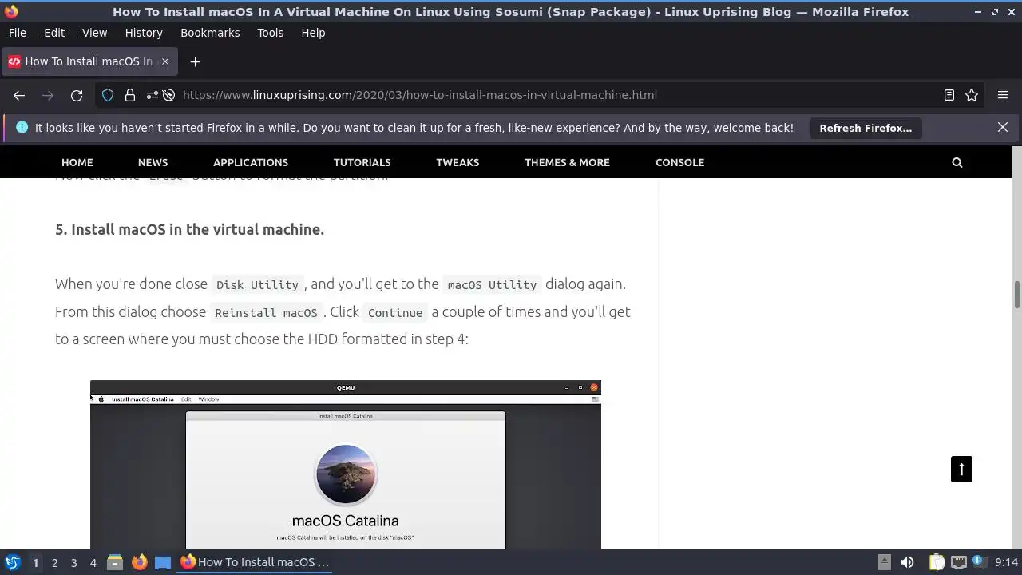The height and width of the screenshot is (575, 1022).
Task: Click the 'Continue' code text
Action: point(395,313)
